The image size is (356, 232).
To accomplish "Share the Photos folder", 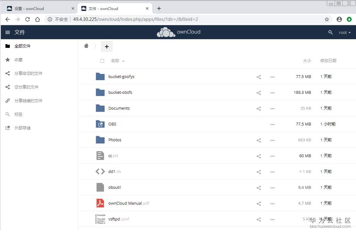I will tap(259, 140).
